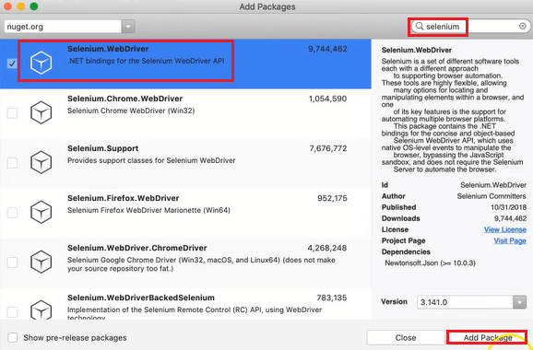Click the Selenium.WebDriverBackedSelenium package cube icon
Screen dimensions: 533x350
41,309
